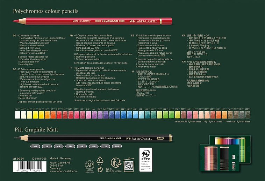Click the PAP 21 recycling triangle symbol

point(100,160)
